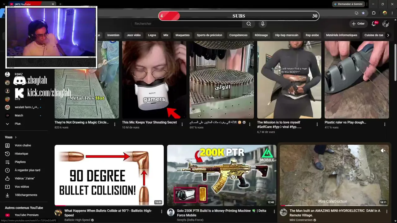Viewport: 397px width, 223px height.
Task: Select the Legos category chip
Action: pos(152,35)
